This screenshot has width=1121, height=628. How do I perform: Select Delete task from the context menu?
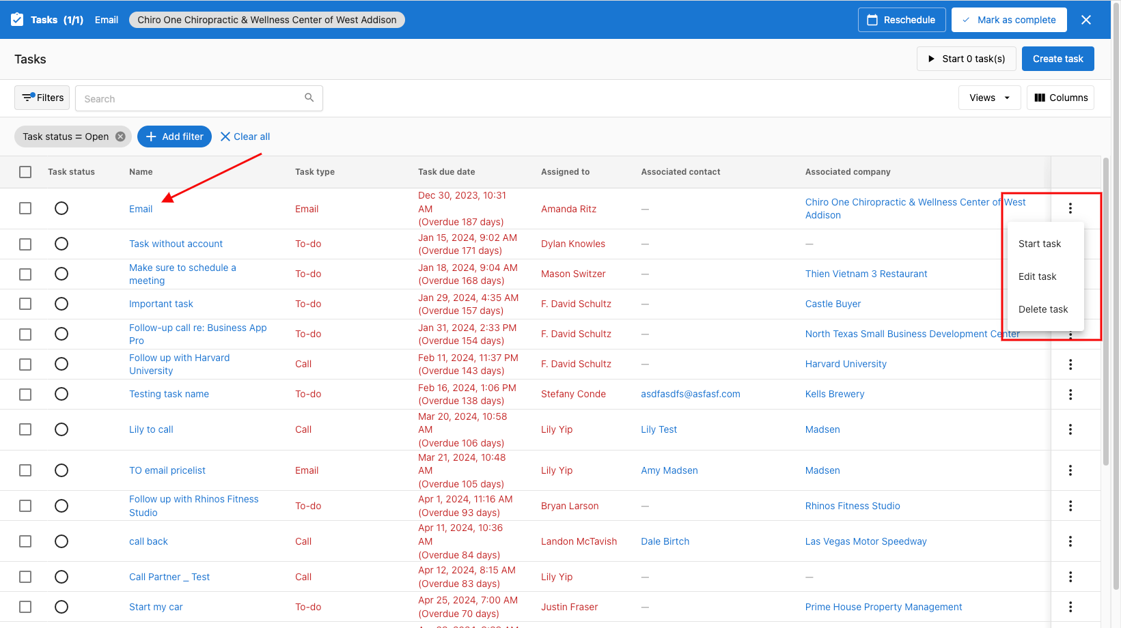click(1045, 309)
